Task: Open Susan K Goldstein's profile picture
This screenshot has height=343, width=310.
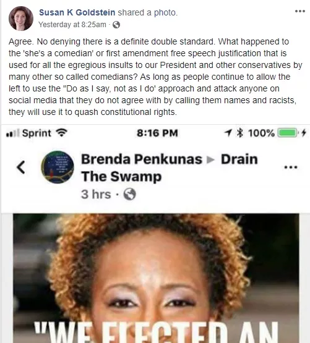Action: [x=21, y=19]
